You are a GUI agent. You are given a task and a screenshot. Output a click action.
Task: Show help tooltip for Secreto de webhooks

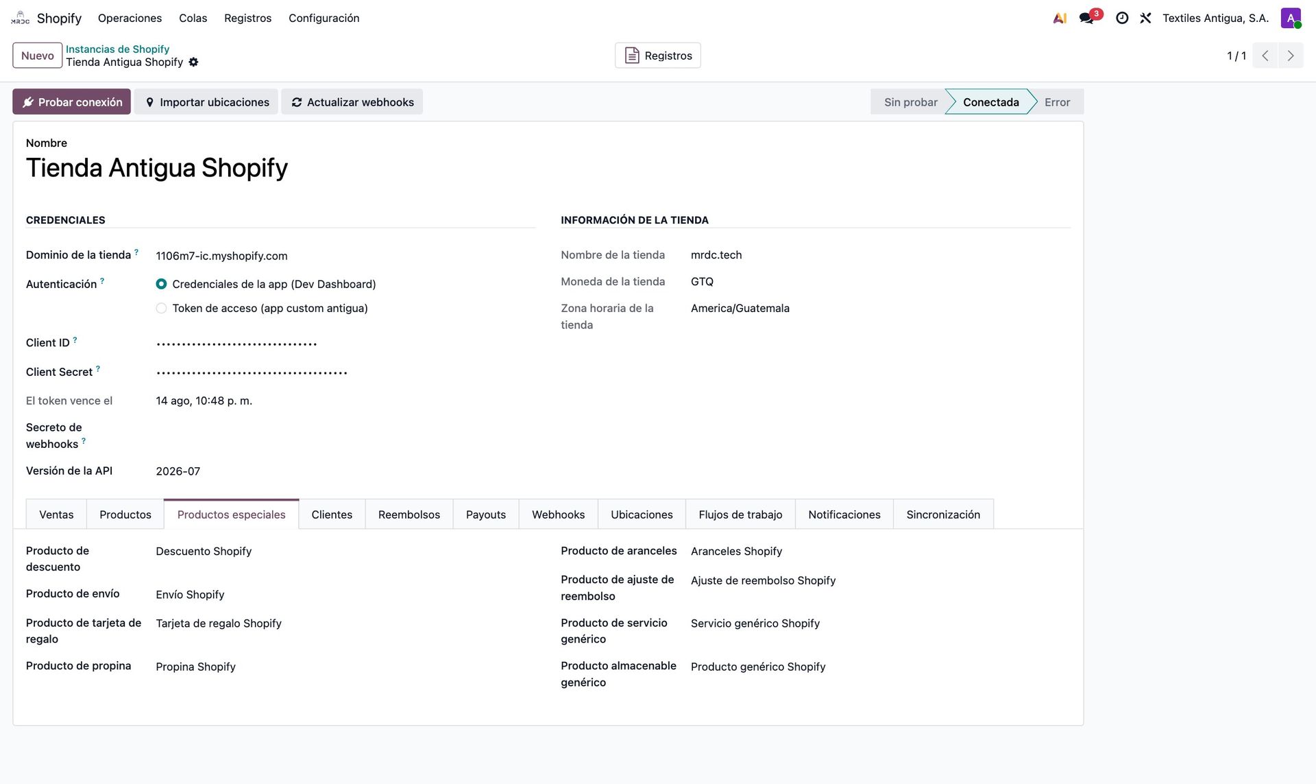[x=84, y=441]
